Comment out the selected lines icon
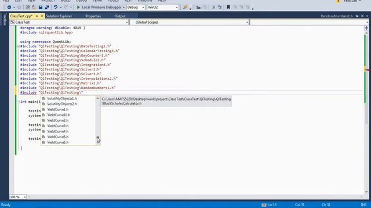 click(213, 8)
